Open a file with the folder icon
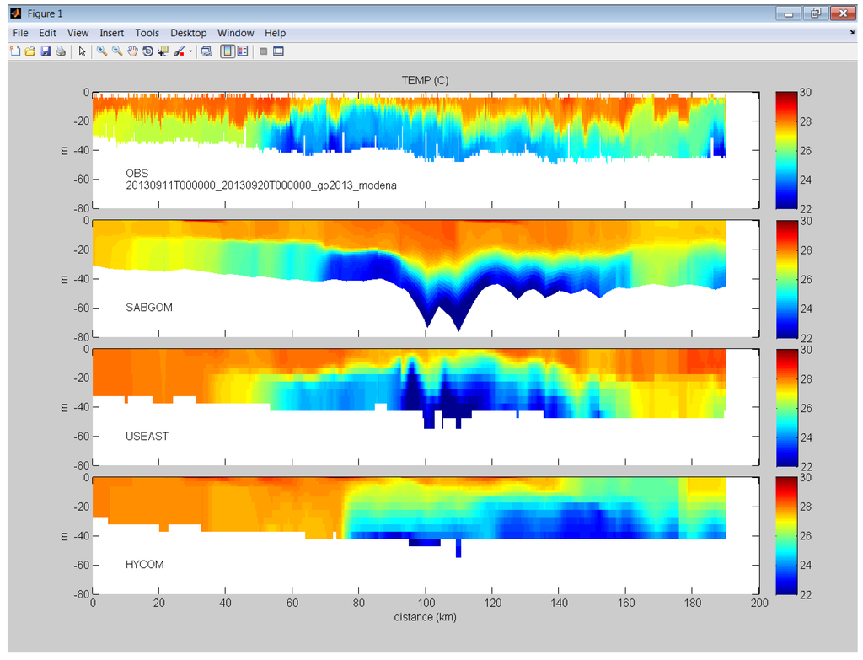Image resolution: width=863 pixels, height=660 pixels. coord(29,51)
